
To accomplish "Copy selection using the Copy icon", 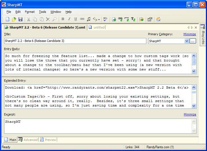I will point(35,19).
